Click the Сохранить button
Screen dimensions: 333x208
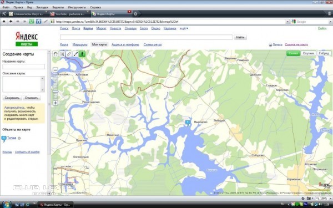12,98
